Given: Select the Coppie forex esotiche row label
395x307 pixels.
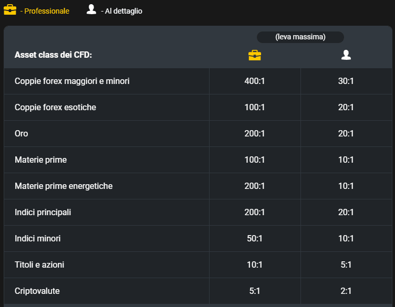Looking at the screenshot, I should (55, 108).
